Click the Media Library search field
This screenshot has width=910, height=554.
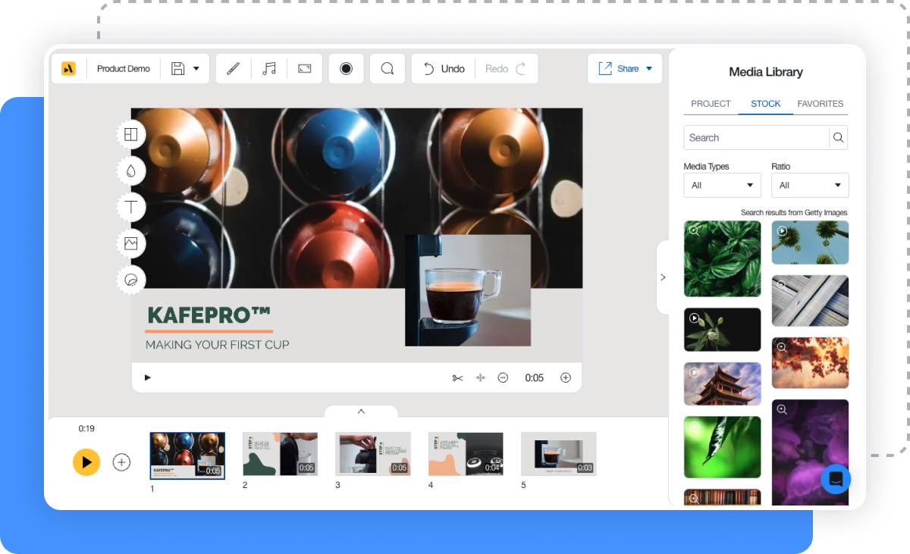coord(756,137)
